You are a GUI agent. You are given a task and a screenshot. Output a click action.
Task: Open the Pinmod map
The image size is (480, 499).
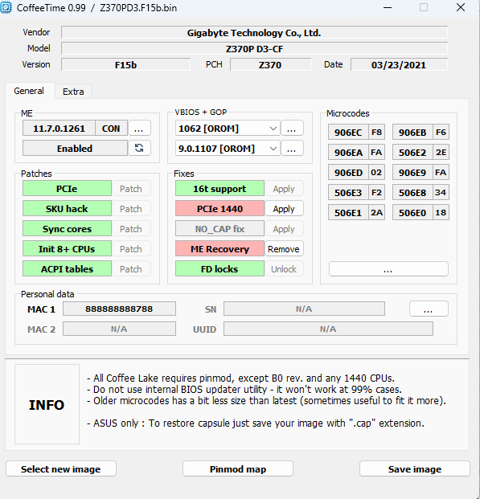238,468
